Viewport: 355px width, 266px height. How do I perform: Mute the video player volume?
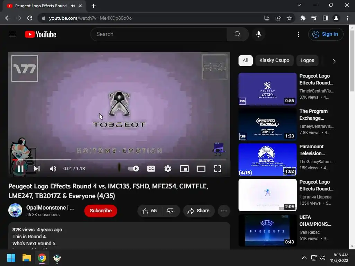coord(53,169)
